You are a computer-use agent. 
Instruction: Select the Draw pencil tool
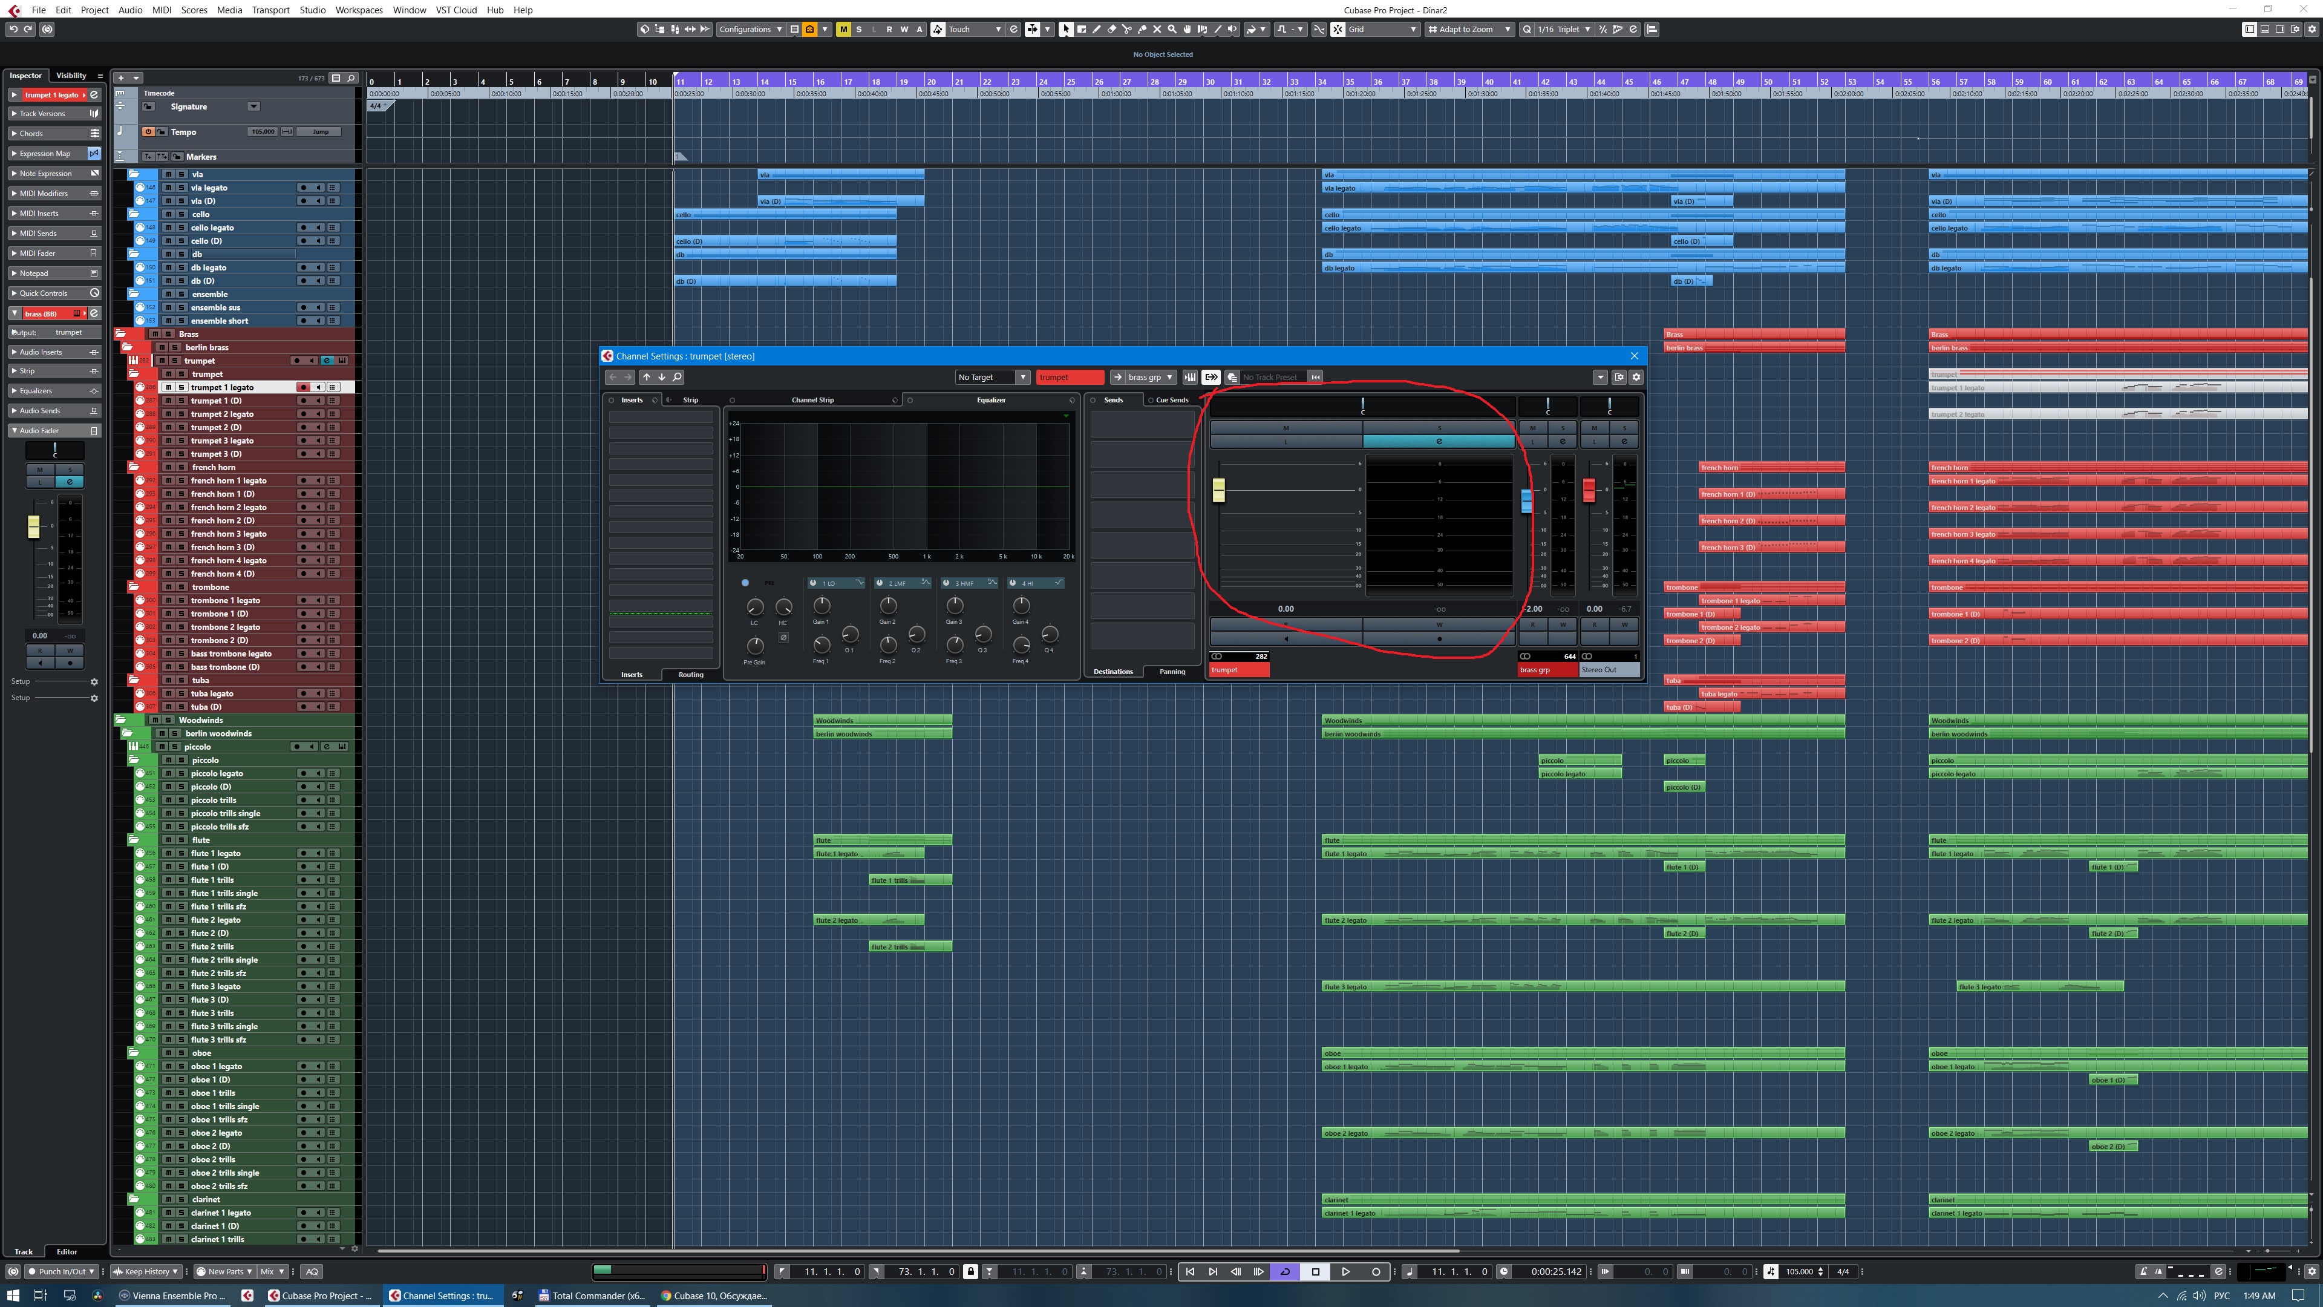tap(1097, 29)
